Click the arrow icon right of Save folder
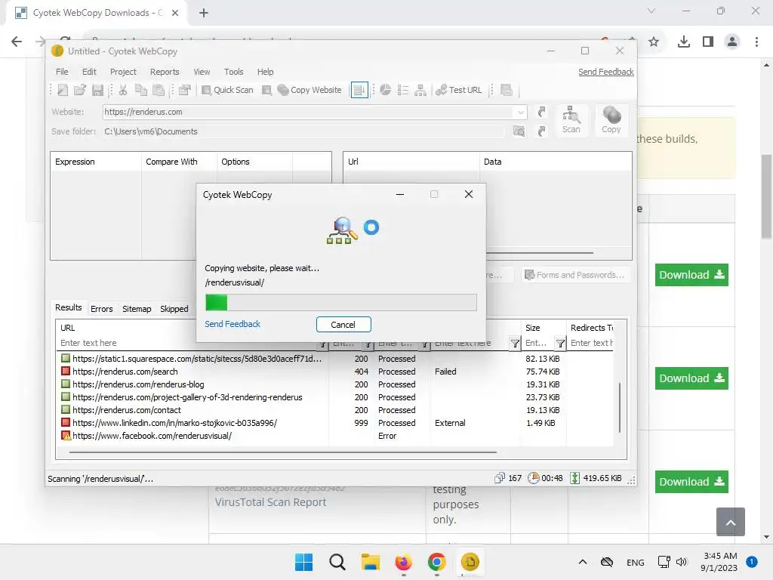773x580 pixels. 542,131
